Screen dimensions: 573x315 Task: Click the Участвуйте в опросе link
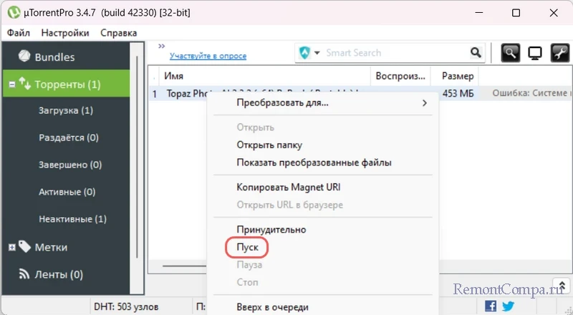[x=208, y=56]
